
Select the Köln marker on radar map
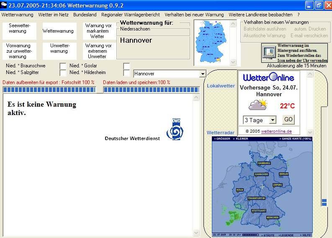240,189
